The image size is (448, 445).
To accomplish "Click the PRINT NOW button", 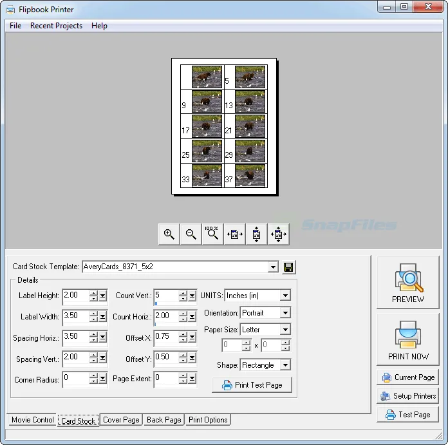I will [407, 339].
